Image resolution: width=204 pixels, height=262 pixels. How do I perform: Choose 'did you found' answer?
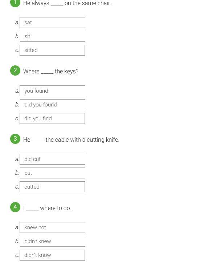(53, 105)
